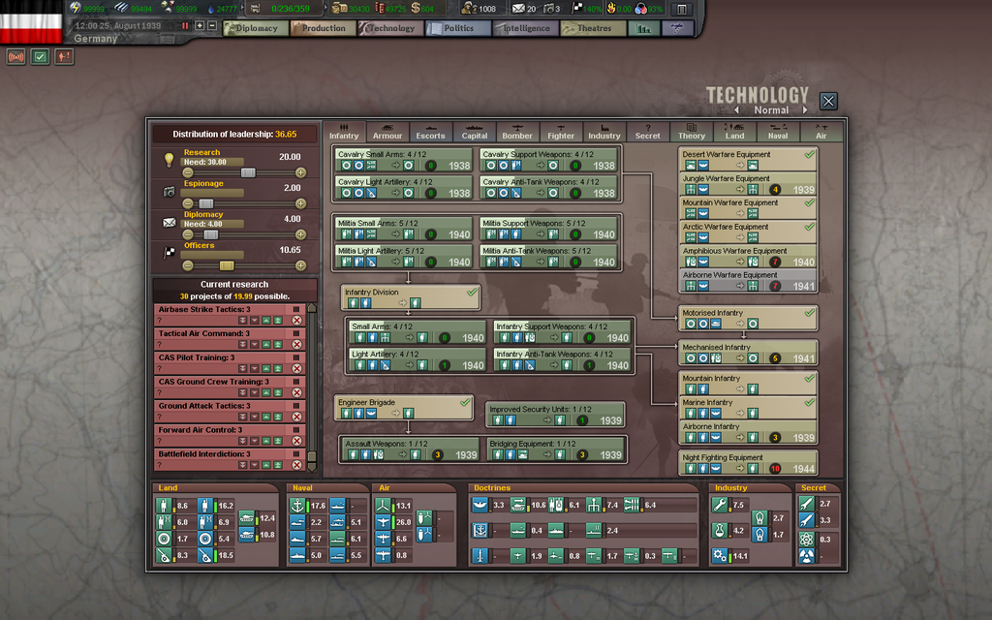Click the Espionage camera icon
This screenshot has height=620, width=992.
tap(169, 191)
